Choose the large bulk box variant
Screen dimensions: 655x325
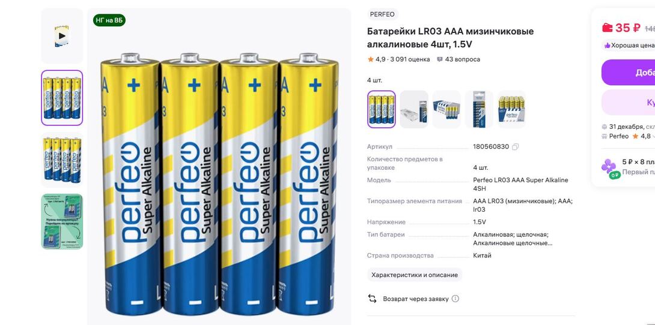pos(512,109)
